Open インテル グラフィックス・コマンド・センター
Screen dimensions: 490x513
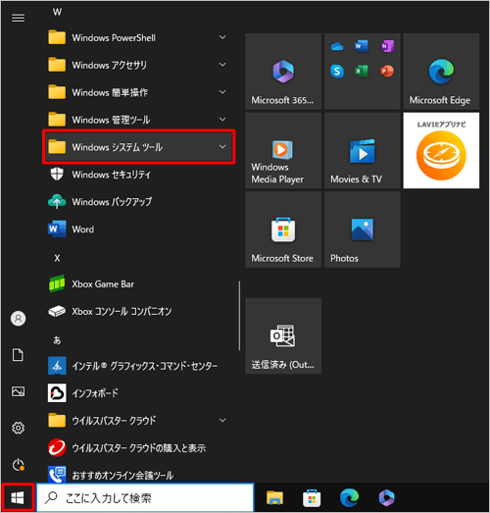138,366
